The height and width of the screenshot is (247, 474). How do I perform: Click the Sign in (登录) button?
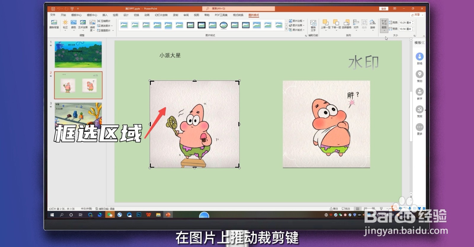[x=384, y=9]
